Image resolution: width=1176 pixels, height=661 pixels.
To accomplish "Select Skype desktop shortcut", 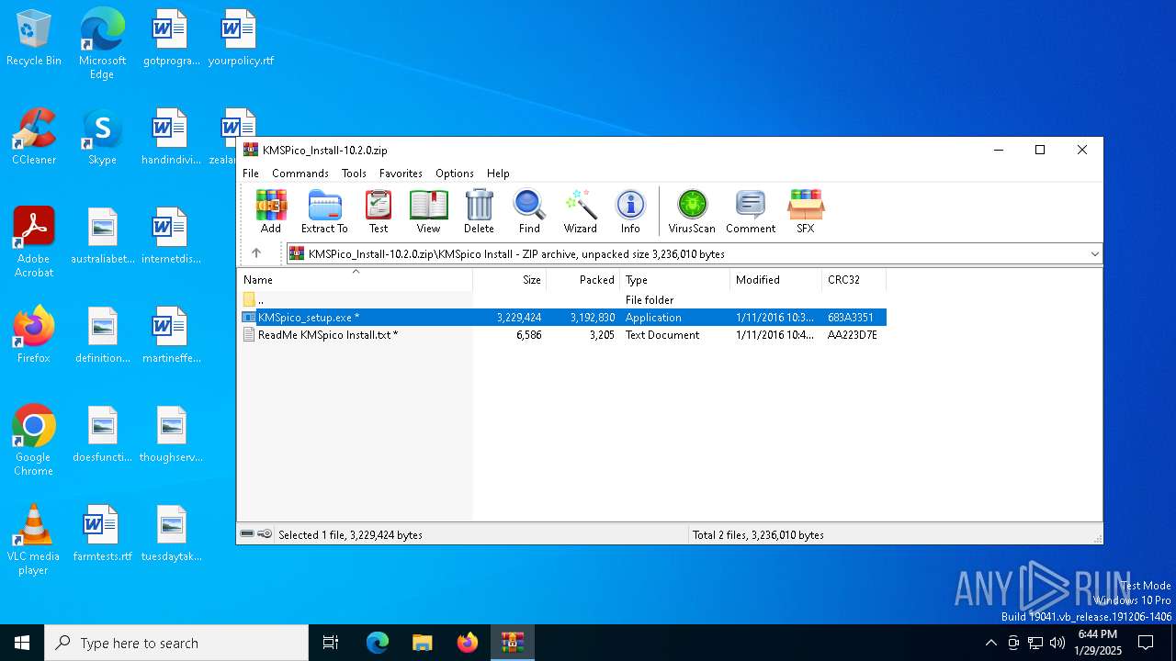I will point(102,137).
